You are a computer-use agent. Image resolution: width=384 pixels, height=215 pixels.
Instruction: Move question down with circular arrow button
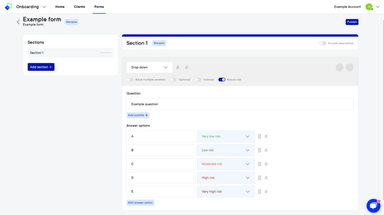pyautogui.click(x=339, y=67)
